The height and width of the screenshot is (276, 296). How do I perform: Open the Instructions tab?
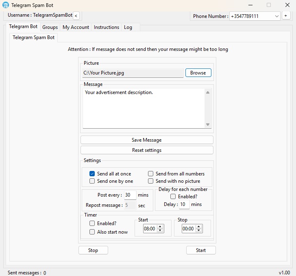pos(107,27)
